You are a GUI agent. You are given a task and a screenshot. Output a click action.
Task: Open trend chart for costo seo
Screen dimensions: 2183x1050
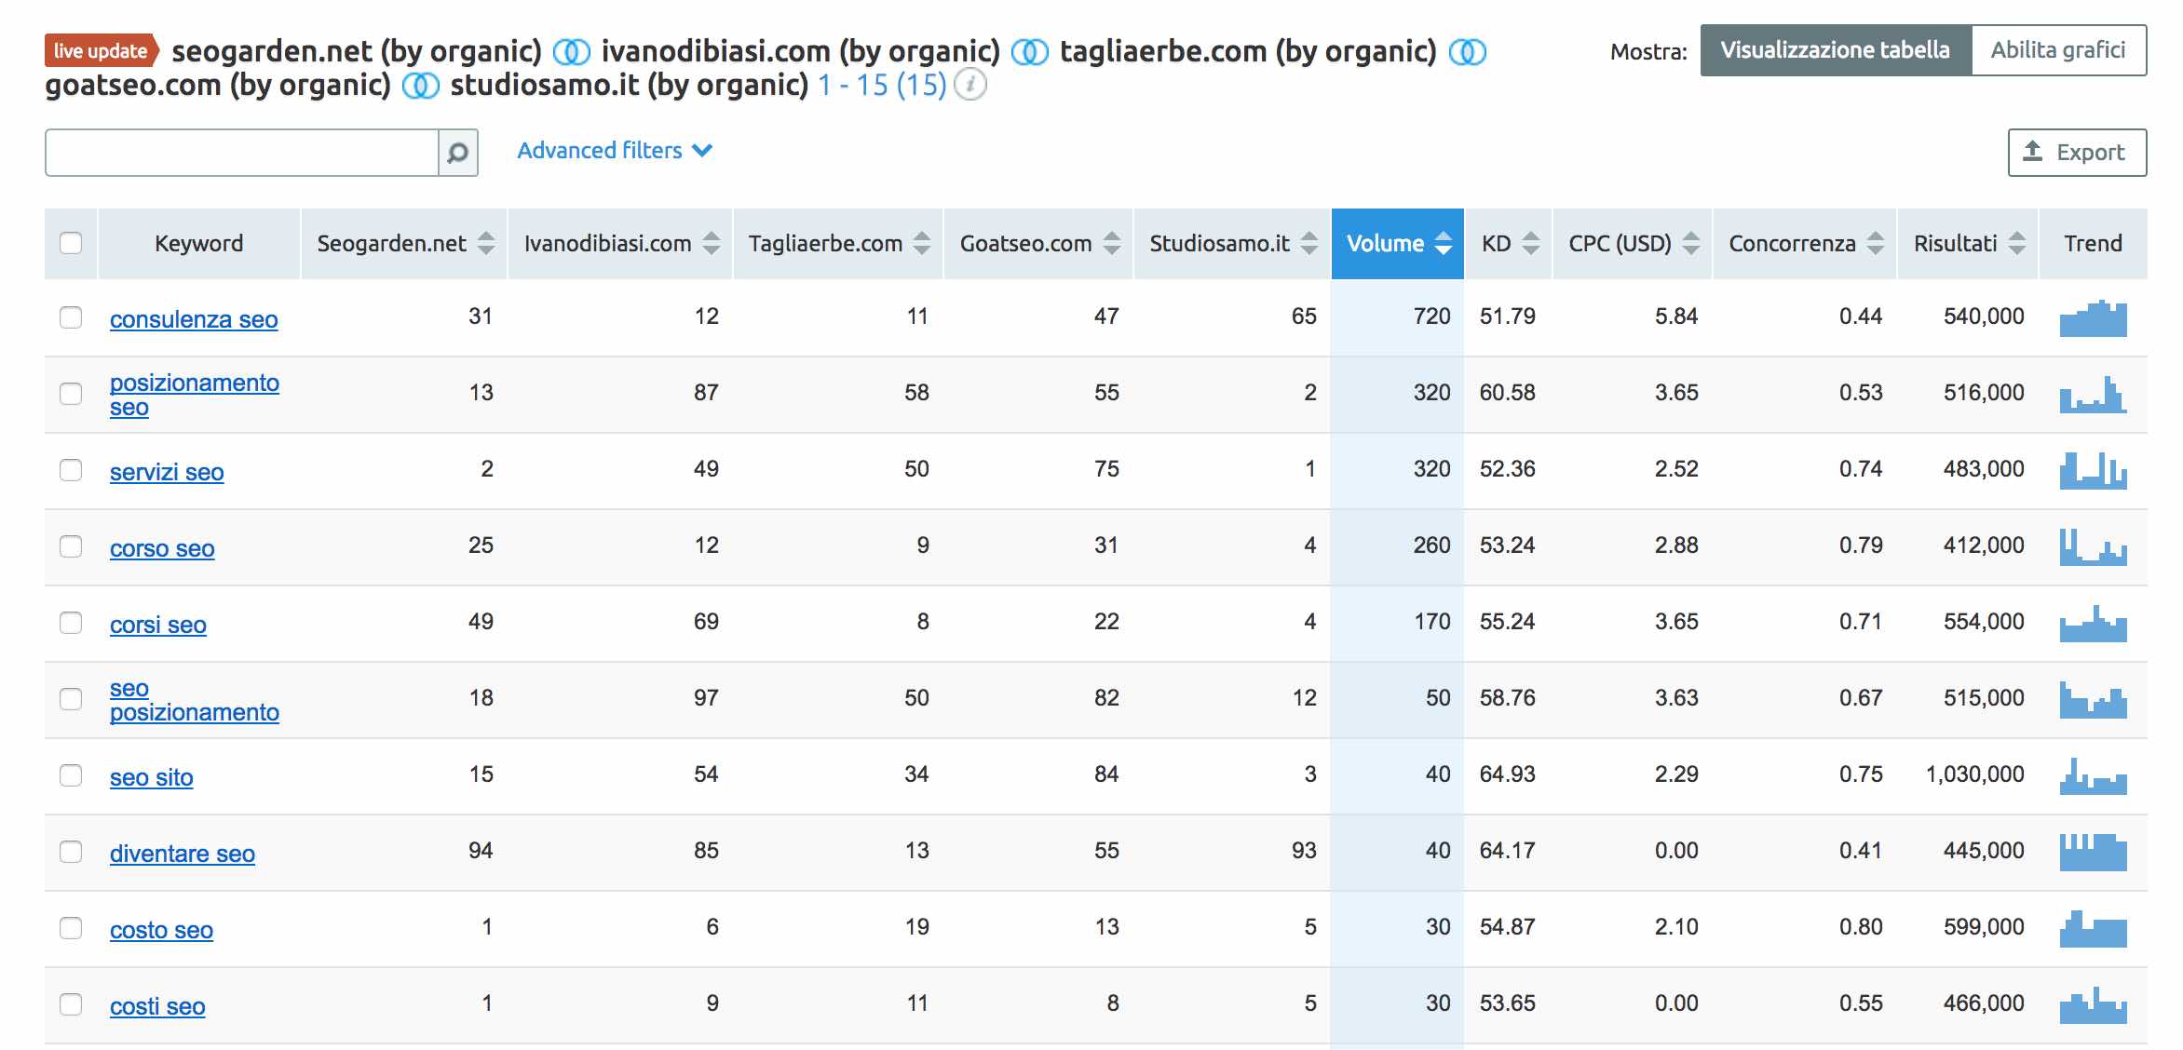2093,929
